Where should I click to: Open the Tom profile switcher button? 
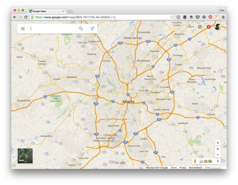(222, 10)
